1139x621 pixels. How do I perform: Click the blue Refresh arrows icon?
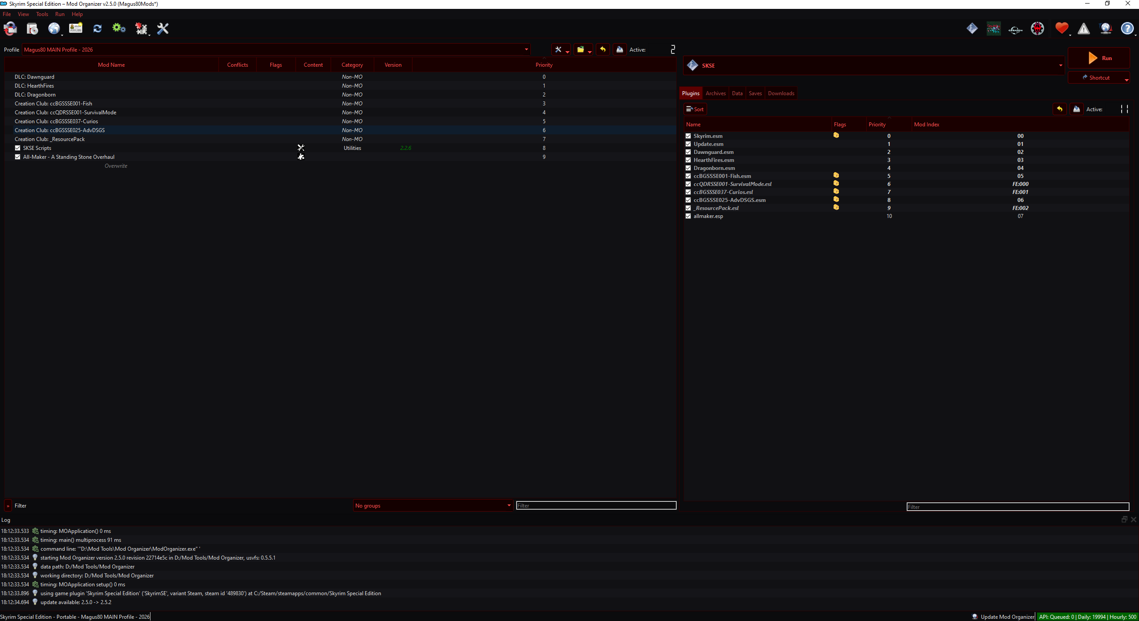tap(98, 29)
